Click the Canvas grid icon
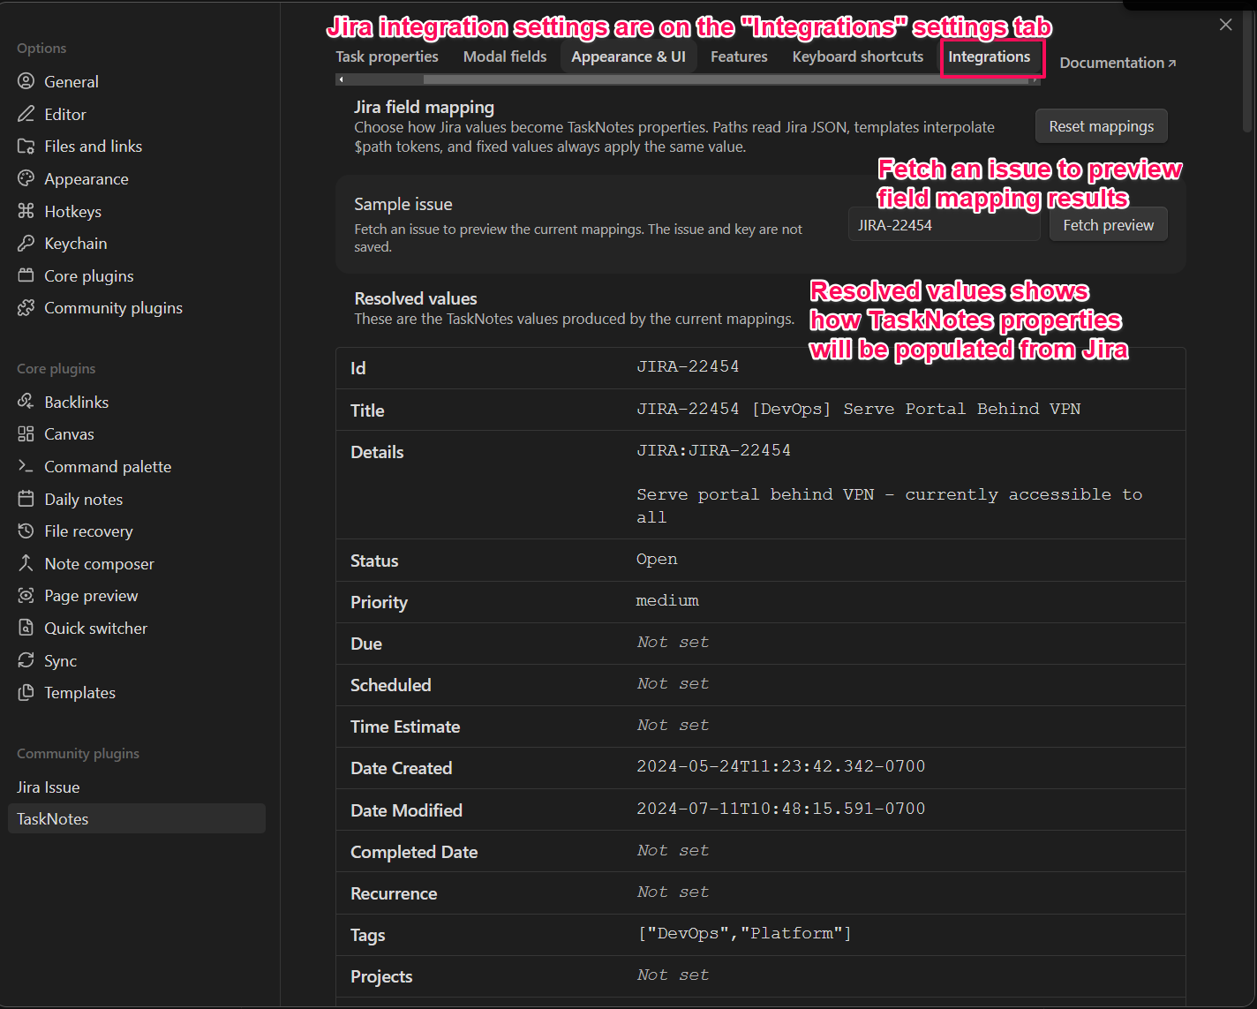Viewport: 1257px width, 1009px height. tap(26, 433)
